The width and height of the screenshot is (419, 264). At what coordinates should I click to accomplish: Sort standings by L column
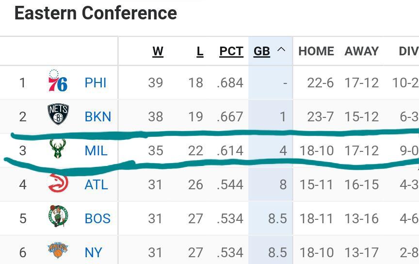pyautogui.click(x=199, y=51)
